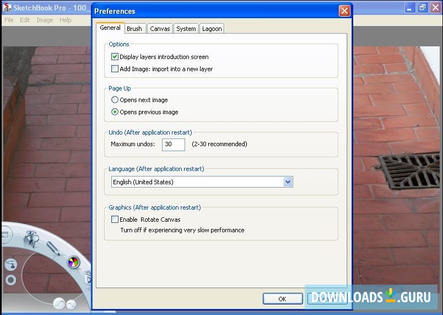443x315 pixels.
Task: Click the Maximum undos input field
Action: coord(174,145)
